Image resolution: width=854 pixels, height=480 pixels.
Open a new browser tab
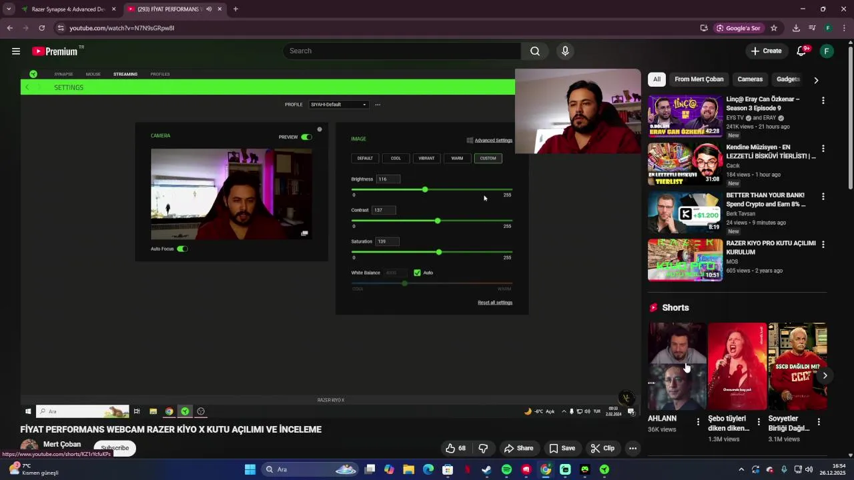click(236, 9)
